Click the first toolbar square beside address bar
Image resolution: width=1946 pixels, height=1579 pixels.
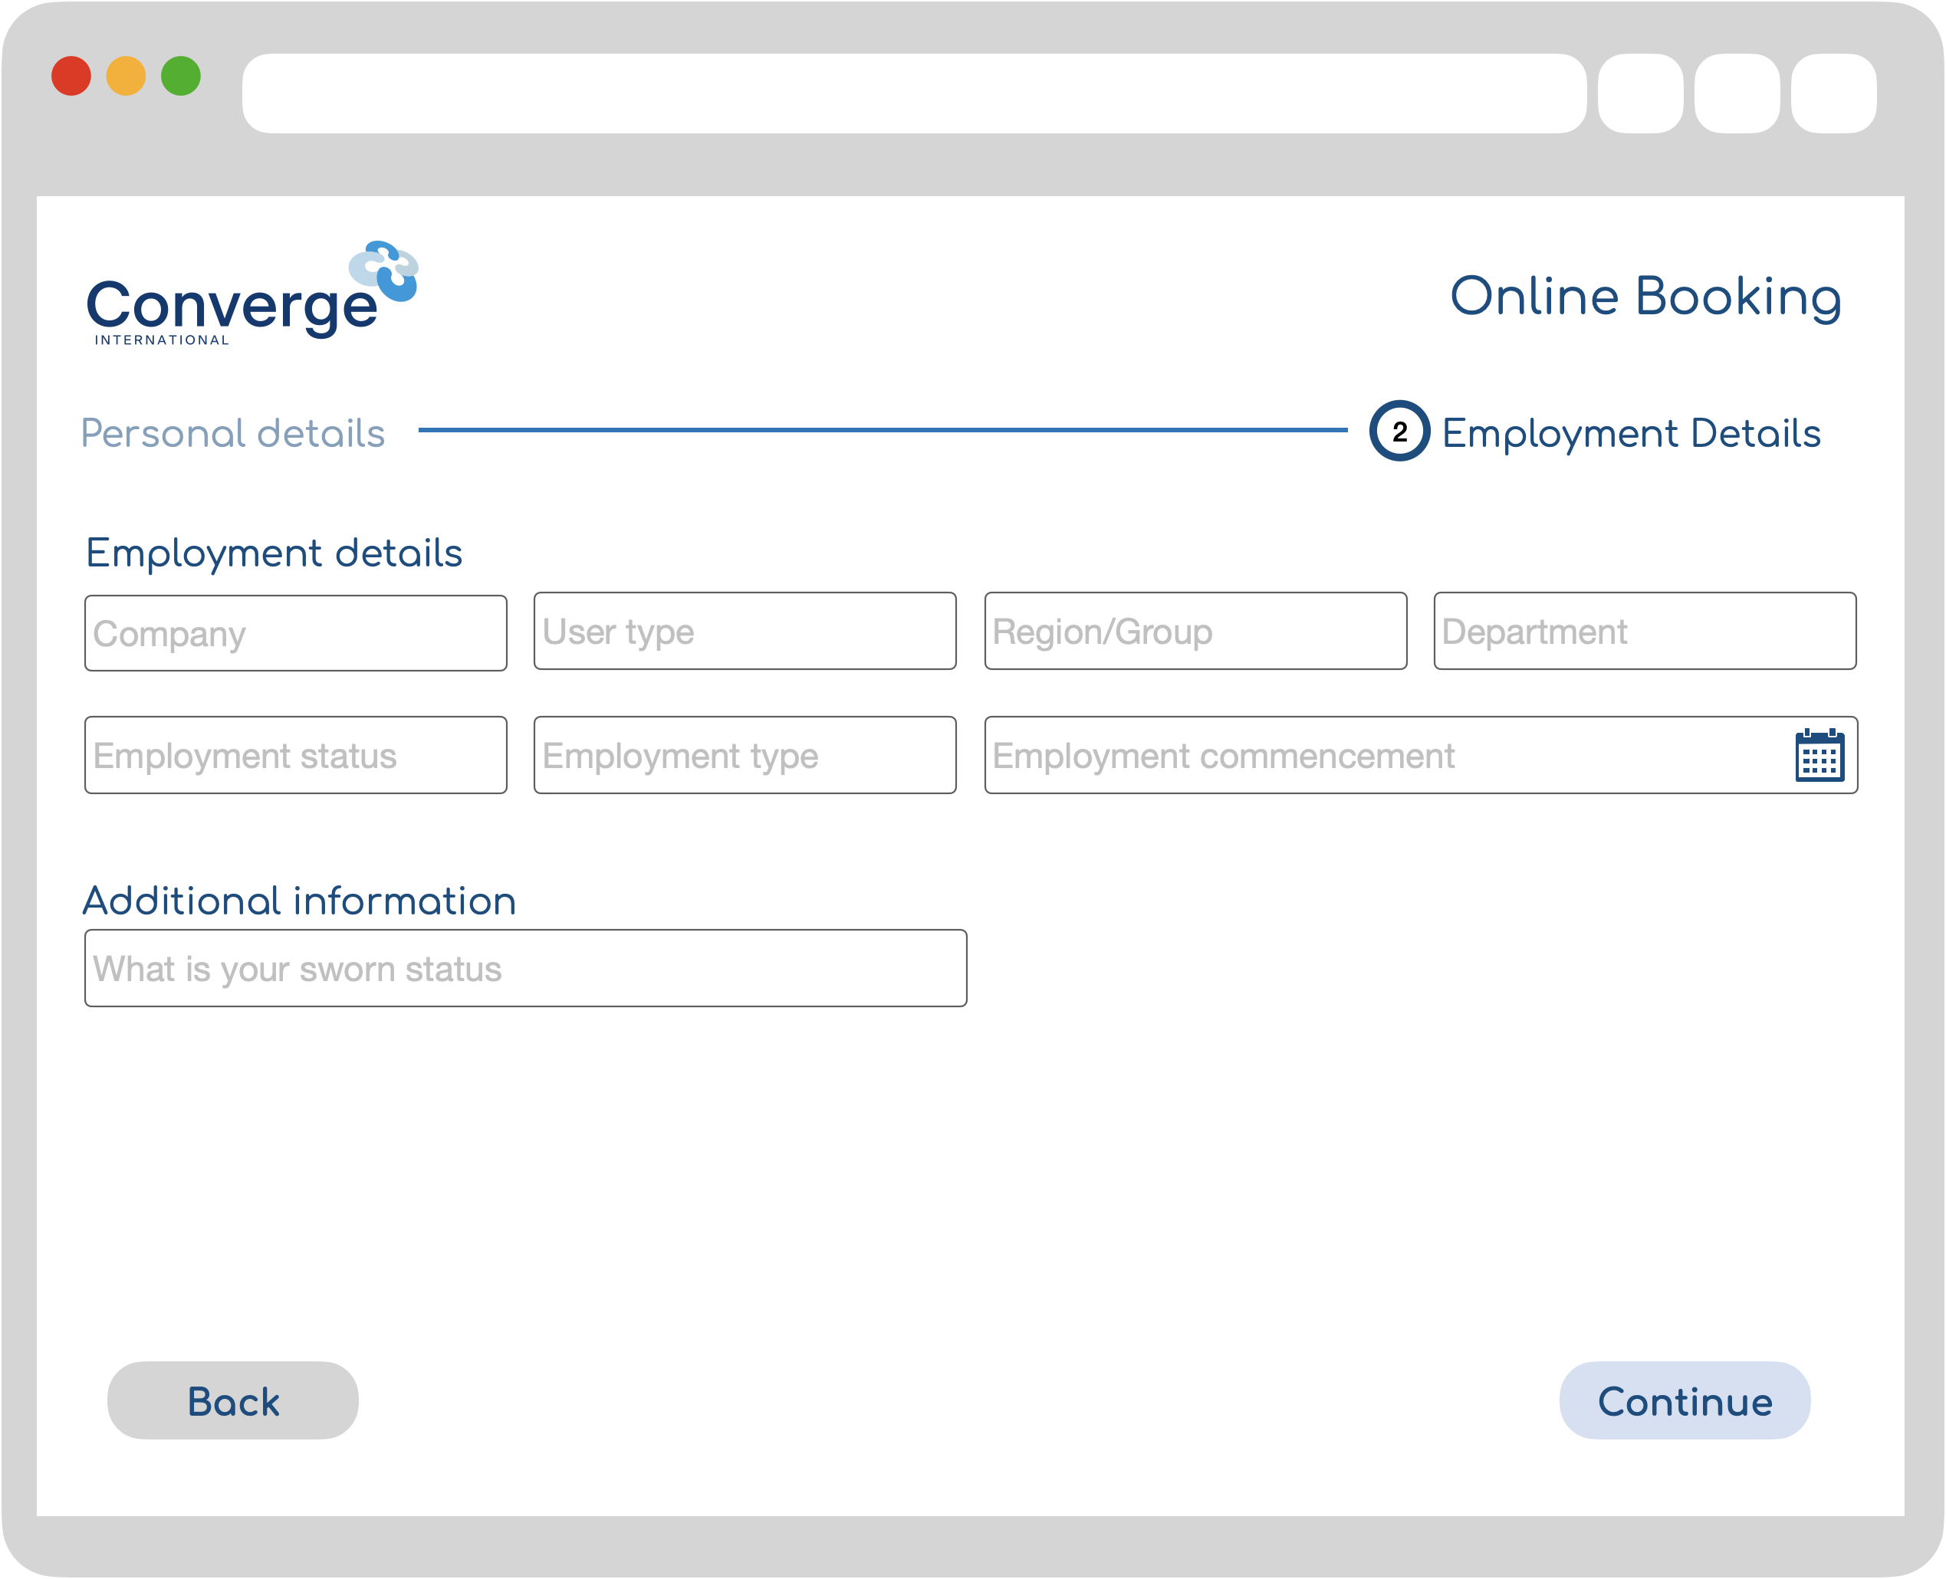[1640, 93]
